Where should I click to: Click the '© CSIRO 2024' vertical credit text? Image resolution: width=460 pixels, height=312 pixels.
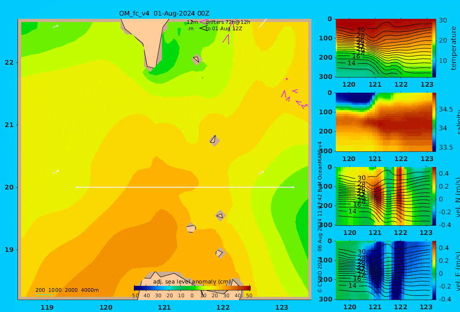coord(320,275)
